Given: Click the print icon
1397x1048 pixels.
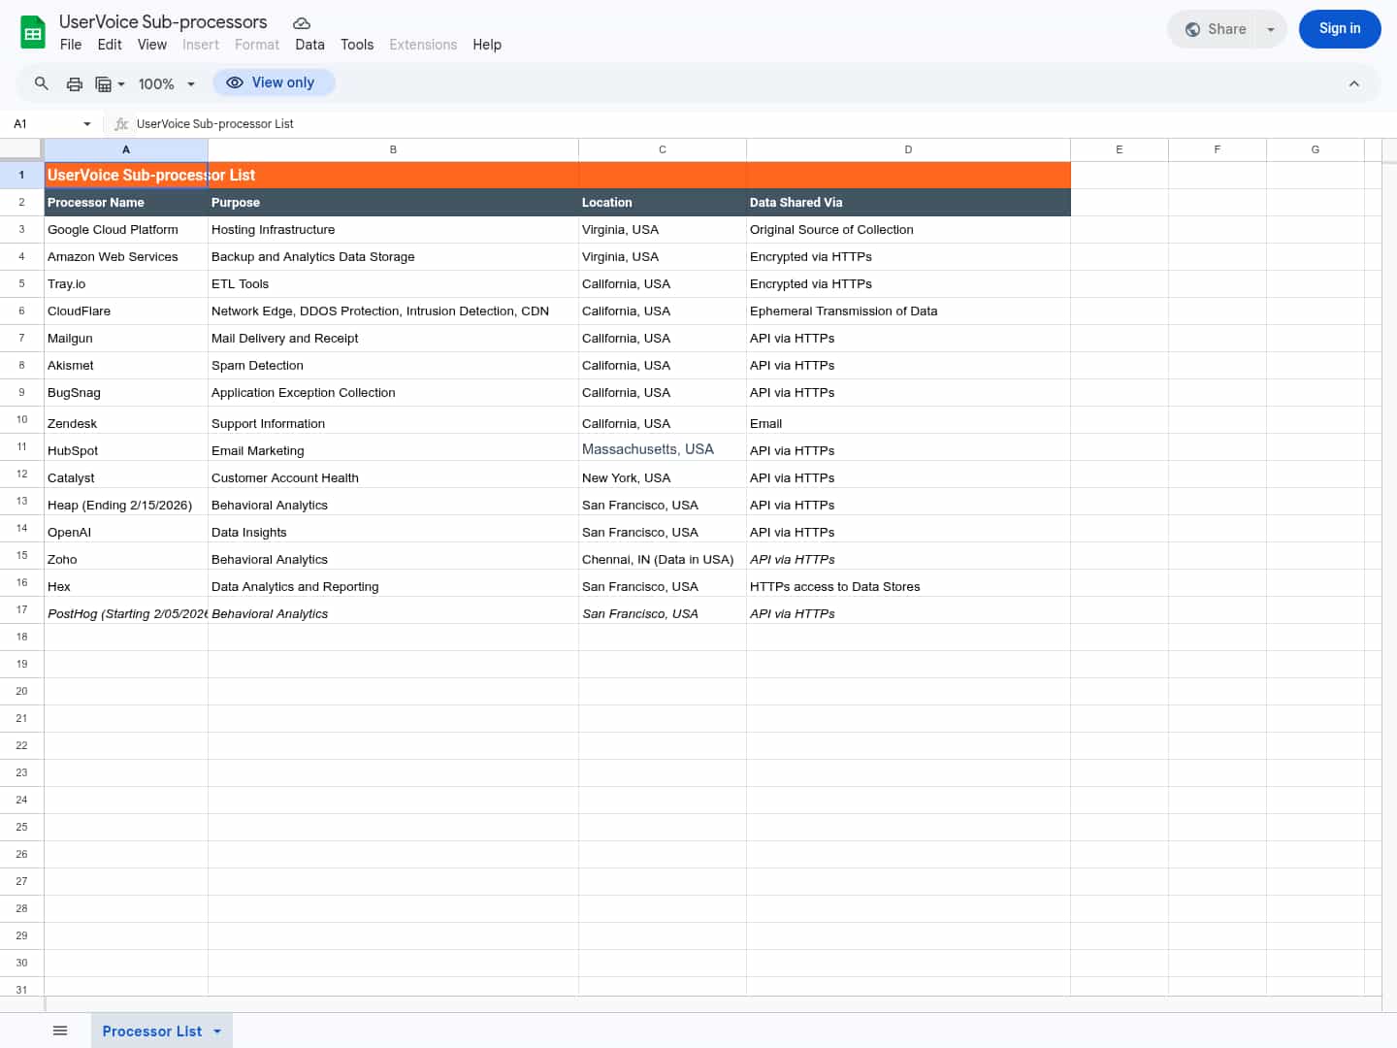Looking at the screenshot, I should point(74,83).
